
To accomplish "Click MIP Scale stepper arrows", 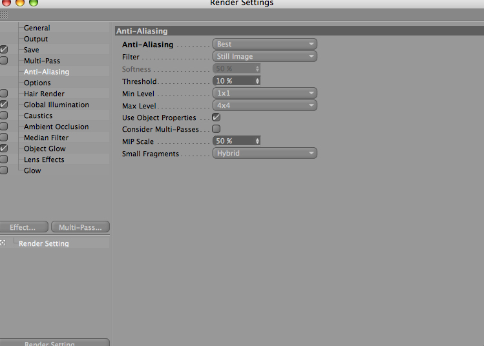I will 257,141.
